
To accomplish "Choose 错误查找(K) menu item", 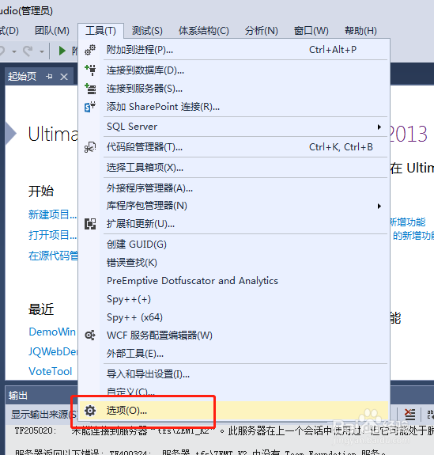I will point(234,263).
